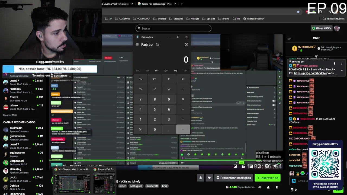Click the multiply key in the calculator
The height and width of the screenshot is (195, 347).
tap(183, 99)
